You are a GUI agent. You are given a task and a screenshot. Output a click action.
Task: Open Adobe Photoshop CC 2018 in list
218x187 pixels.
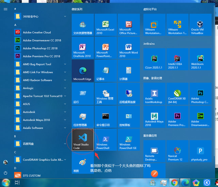[x=41, y=48]
